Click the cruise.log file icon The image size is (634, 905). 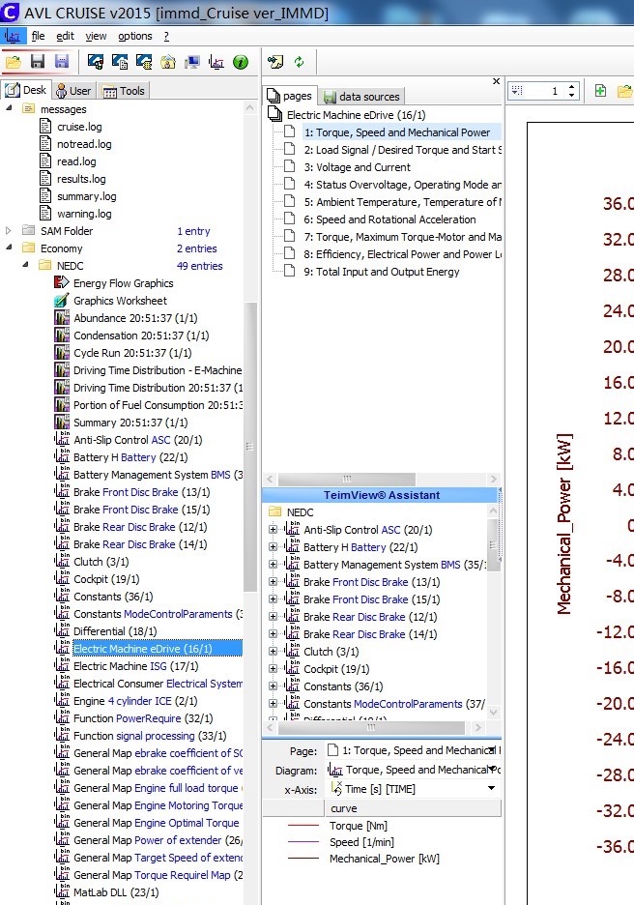click(45, 127)
